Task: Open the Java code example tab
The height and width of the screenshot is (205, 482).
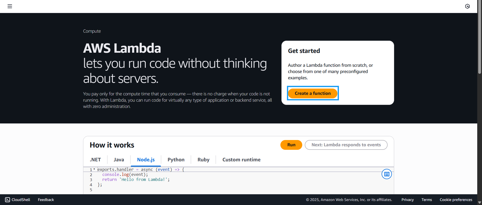Action: click(119, 160)
